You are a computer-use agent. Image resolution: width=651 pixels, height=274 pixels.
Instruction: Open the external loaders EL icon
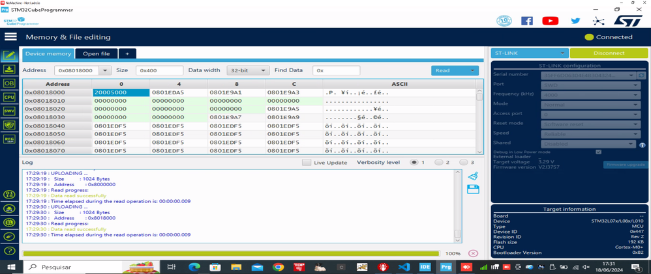point(9,223)
